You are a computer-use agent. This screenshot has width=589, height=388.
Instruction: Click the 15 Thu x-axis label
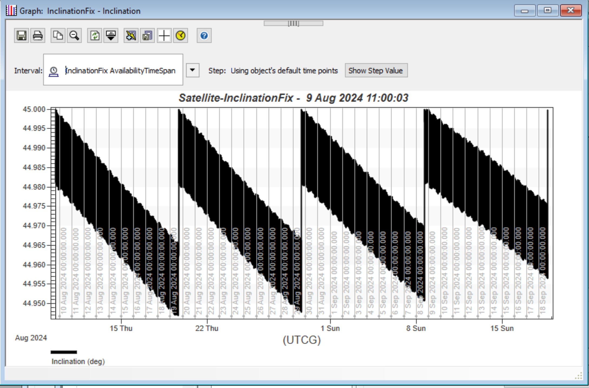[121, 328]
